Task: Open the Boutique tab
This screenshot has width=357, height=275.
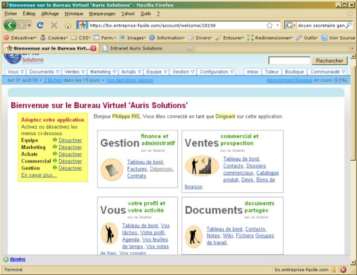Action: [x=294, y=72]
